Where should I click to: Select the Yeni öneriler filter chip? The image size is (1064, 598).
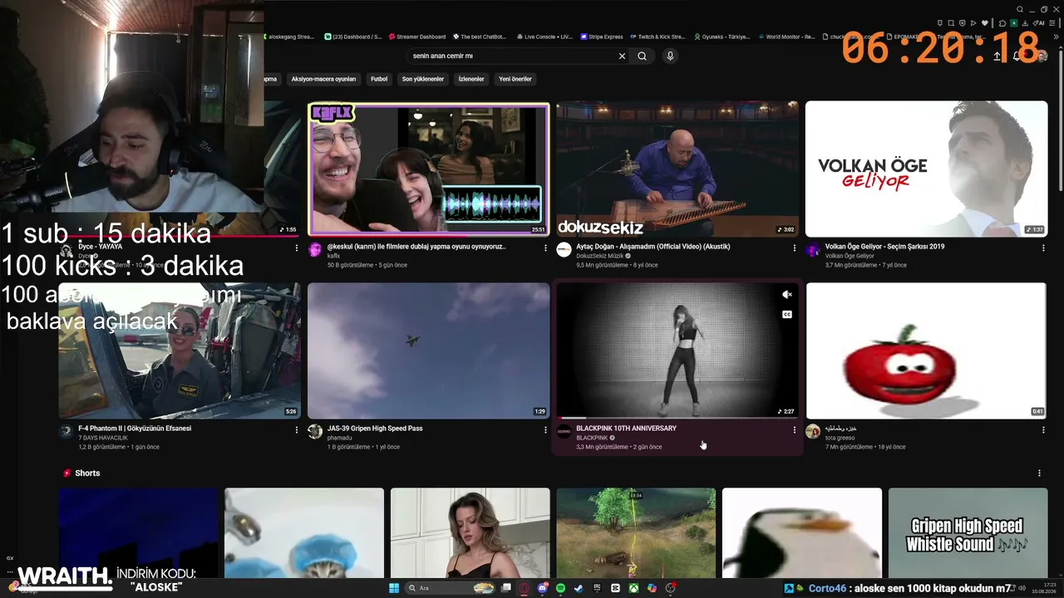[x=515, y=79]
